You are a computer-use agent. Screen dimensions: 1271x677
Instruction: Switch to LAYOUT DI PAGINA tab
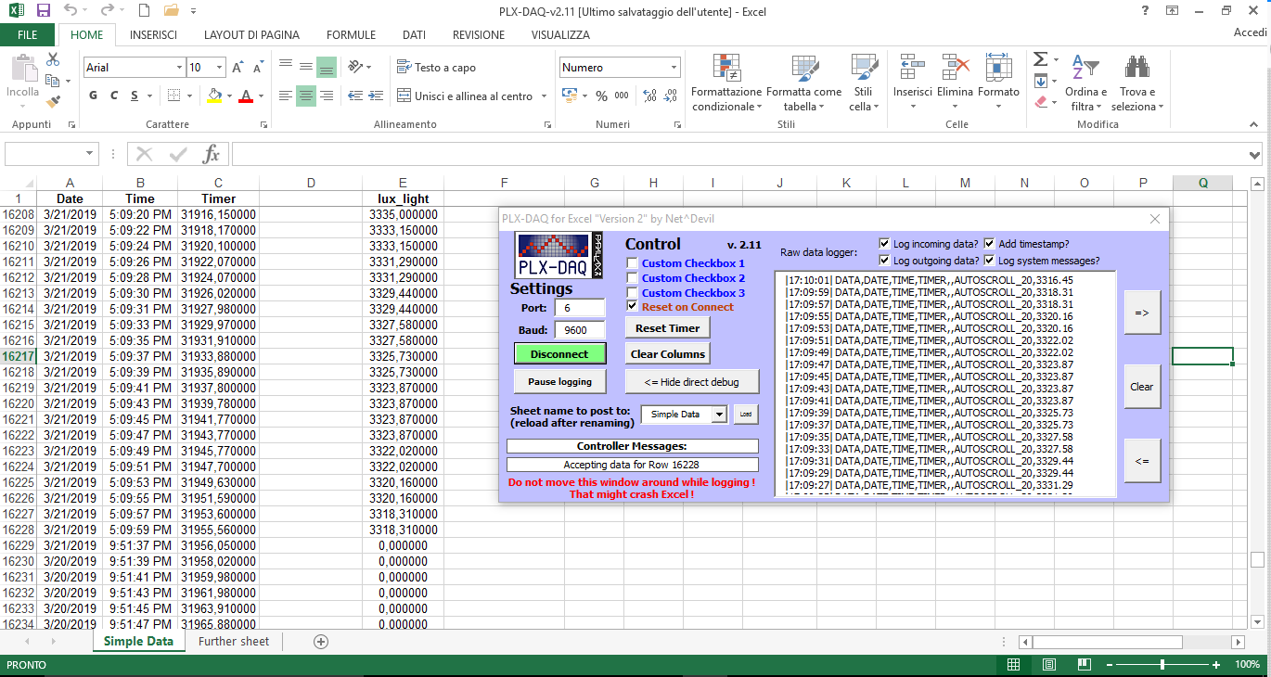pos(251,35)
